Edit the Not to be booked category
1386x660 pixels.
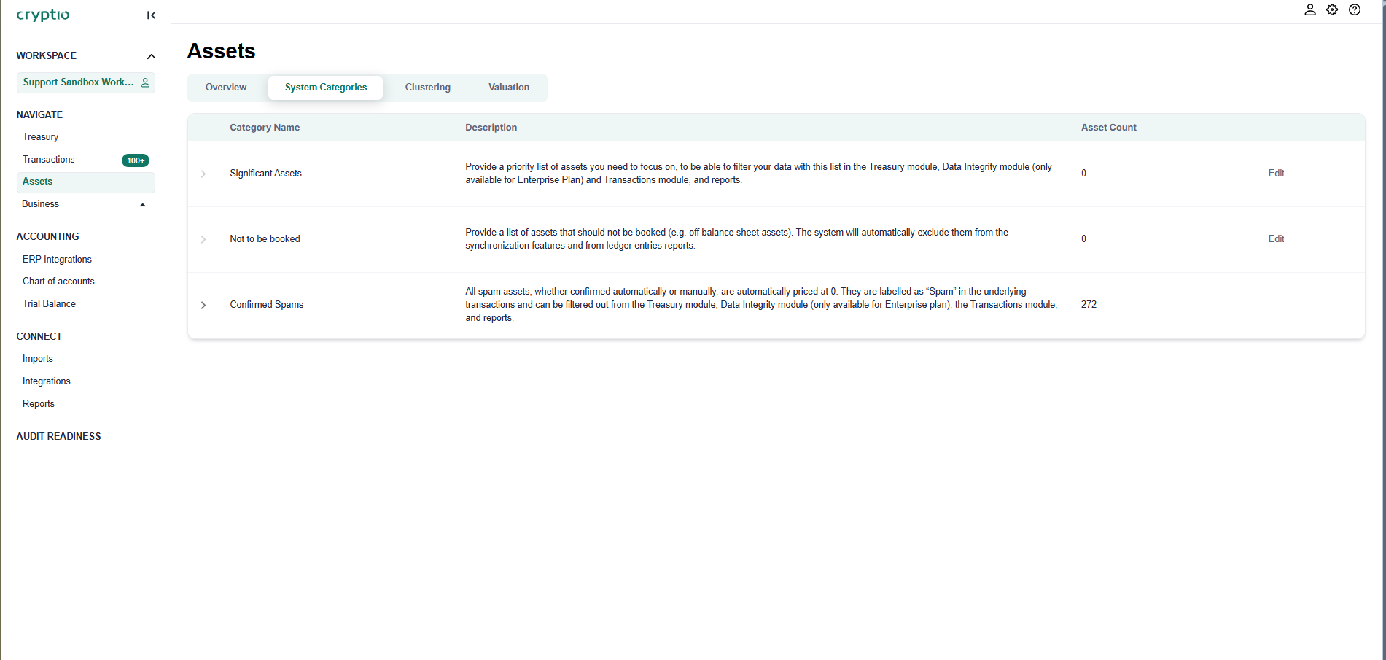[1276, 239]
